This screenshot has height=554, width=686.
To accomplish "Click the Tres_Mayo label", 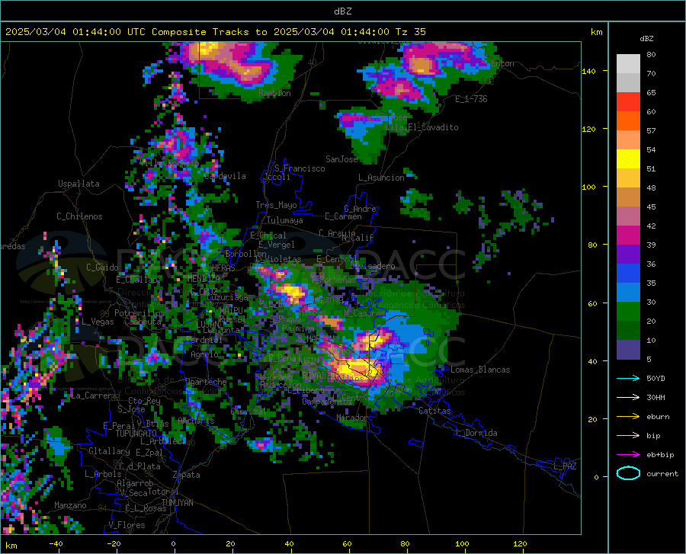I will pyautogui.click(x=276, y=205).
